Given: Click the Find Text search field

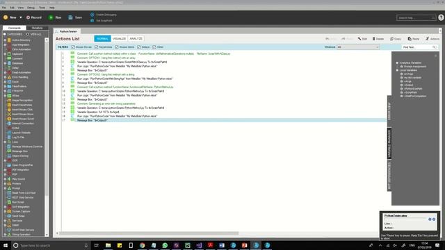Looking at the screenshot, I should coord(419,47).
